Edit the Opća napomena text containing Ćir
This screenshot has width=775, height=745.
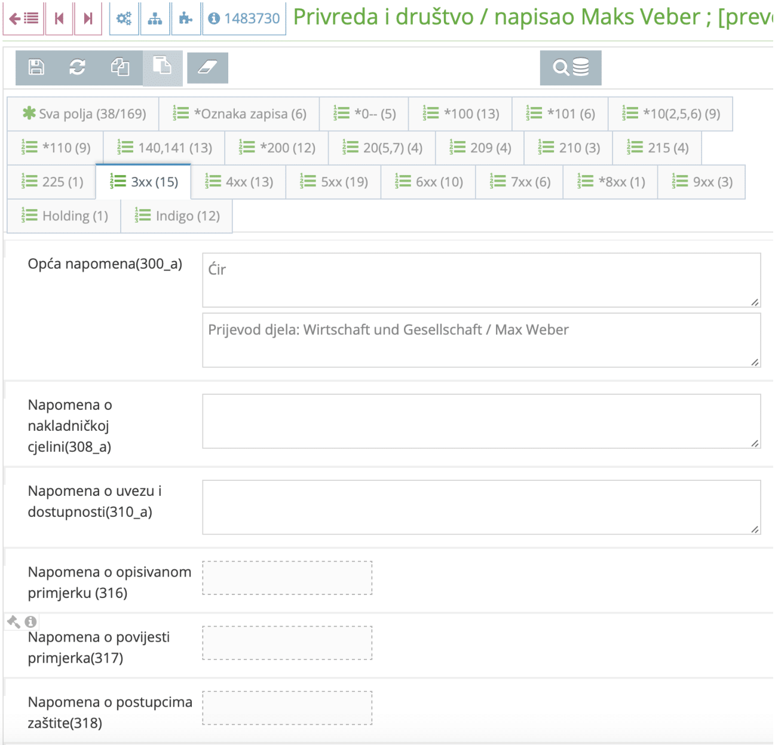pos(478,279)
